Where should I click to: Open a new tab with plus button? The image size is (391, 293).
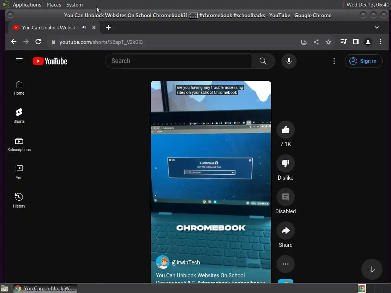pyautogui.click(x=108, y=27)
